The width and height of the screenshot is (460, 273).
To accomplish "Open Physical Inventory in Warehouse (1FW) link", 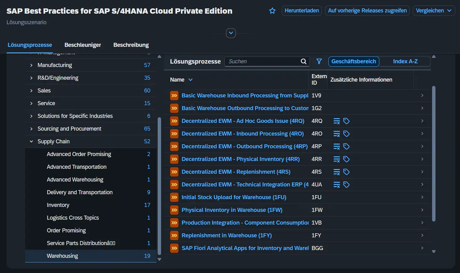I will tap(232, 210).
